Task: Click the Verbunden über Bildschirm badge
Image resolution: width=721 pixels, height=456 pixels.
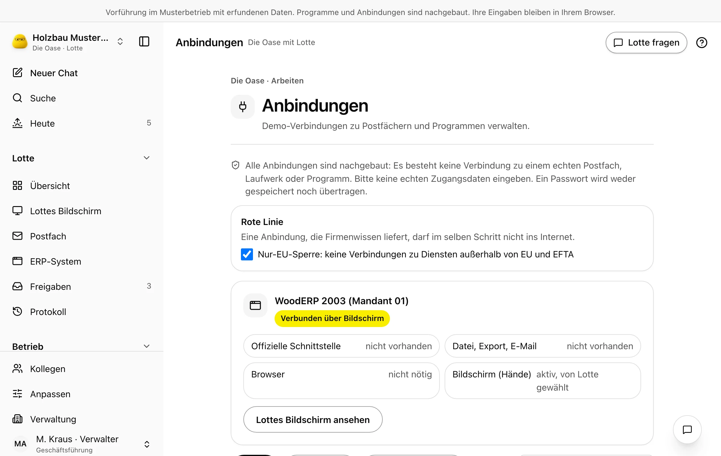Action: click(332, 318)
